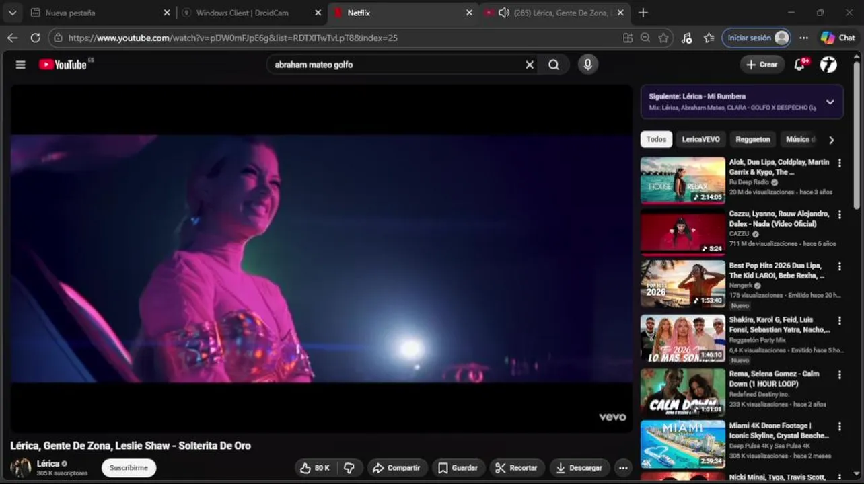This screenshot has width=864, height=484.
Task: Clear the search box text
Action: [x=530, y=65]
